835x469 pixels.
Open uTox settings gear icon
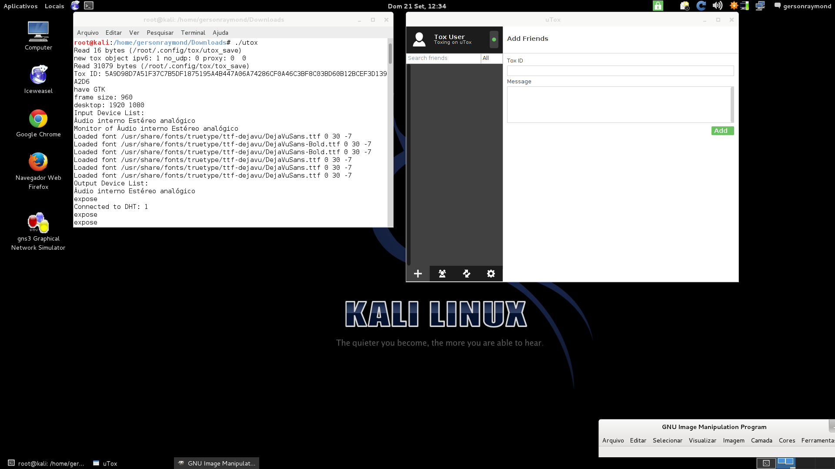[x=491, y=274]
